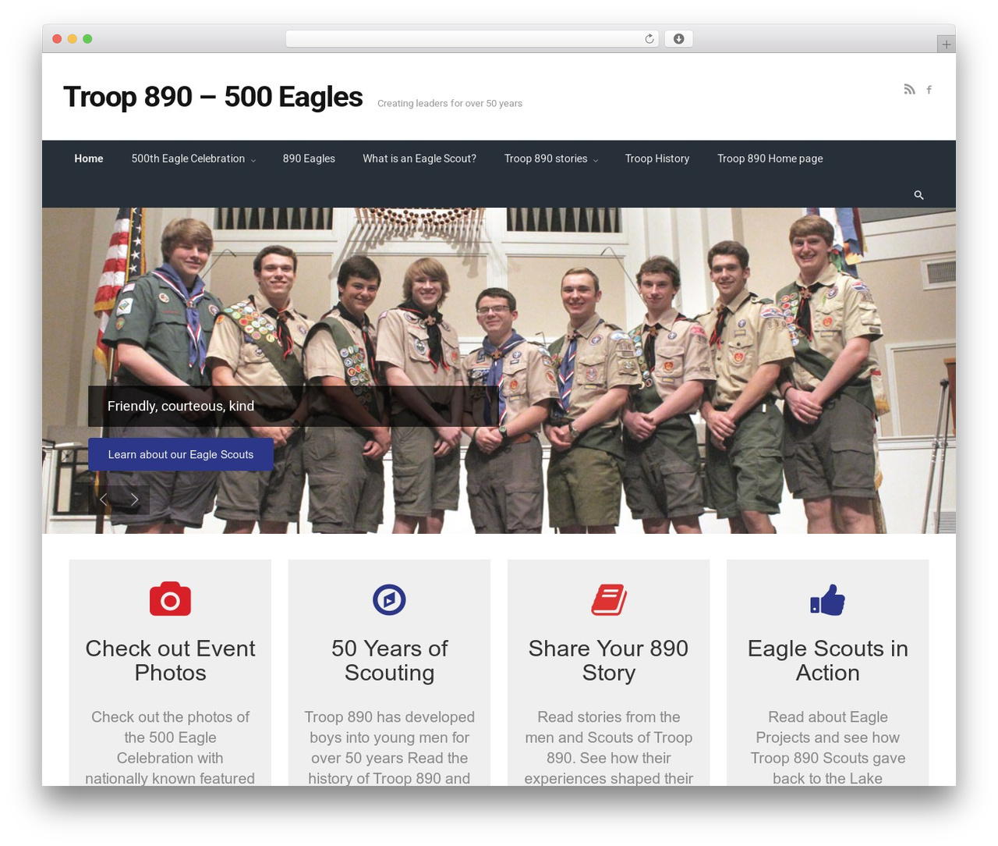Open the RSS feed icon

[909, 90]
